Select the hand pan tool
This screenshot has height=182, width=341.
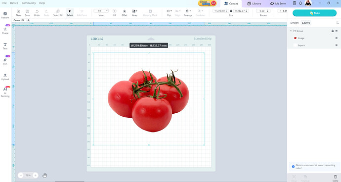44,175
